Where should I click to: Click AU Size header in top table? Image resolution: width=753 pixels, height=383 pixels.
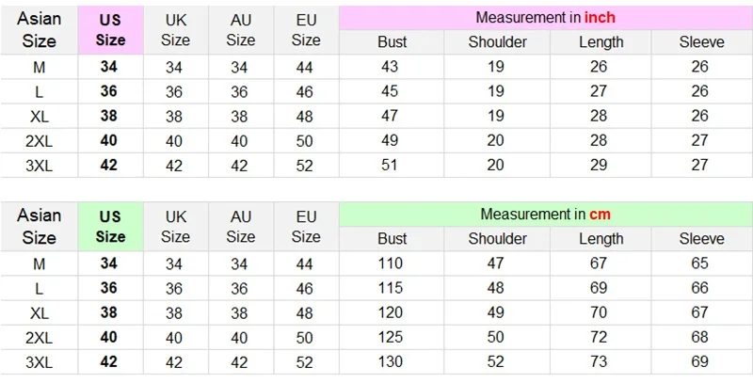click(241, 30)
